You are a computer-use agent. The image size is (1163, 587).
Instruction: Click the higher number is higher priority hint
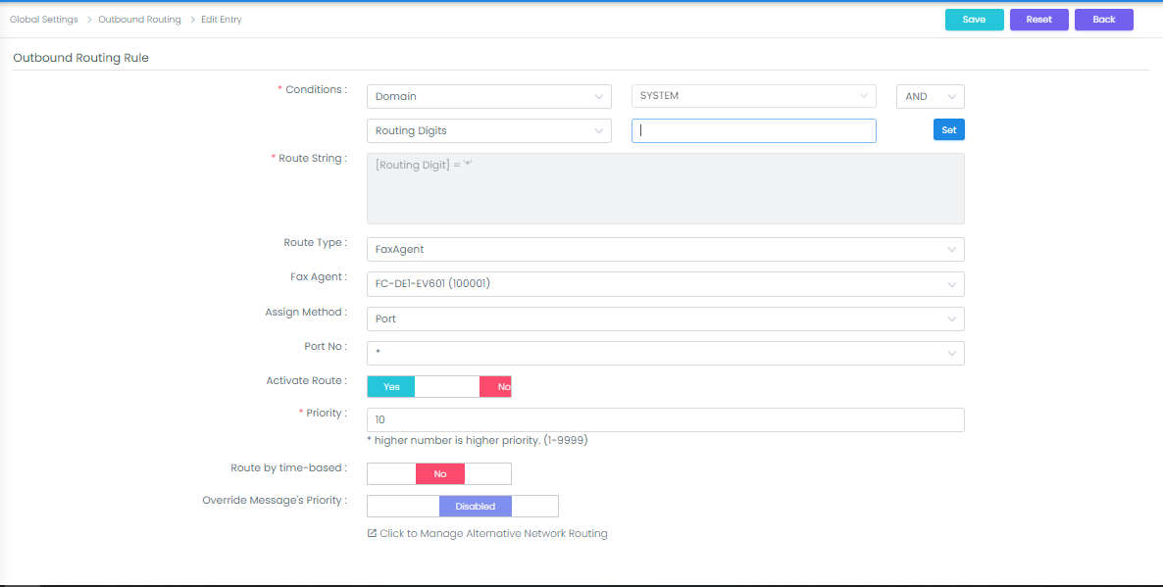pos(478,440)
